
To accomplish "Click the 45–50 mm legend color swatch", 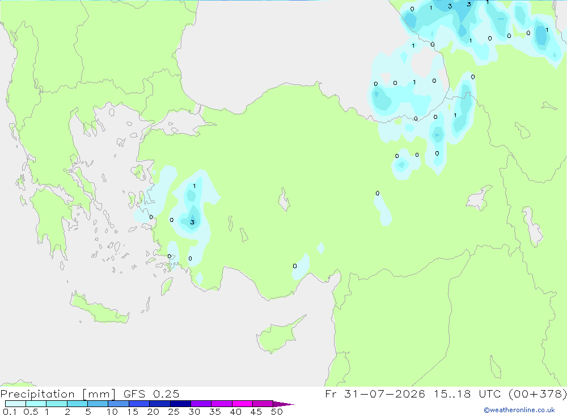I will [x=263, y=404].
